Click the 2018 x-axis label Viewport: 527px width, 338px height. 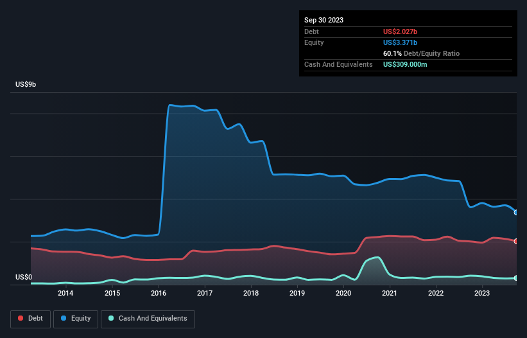coord(251,293)
